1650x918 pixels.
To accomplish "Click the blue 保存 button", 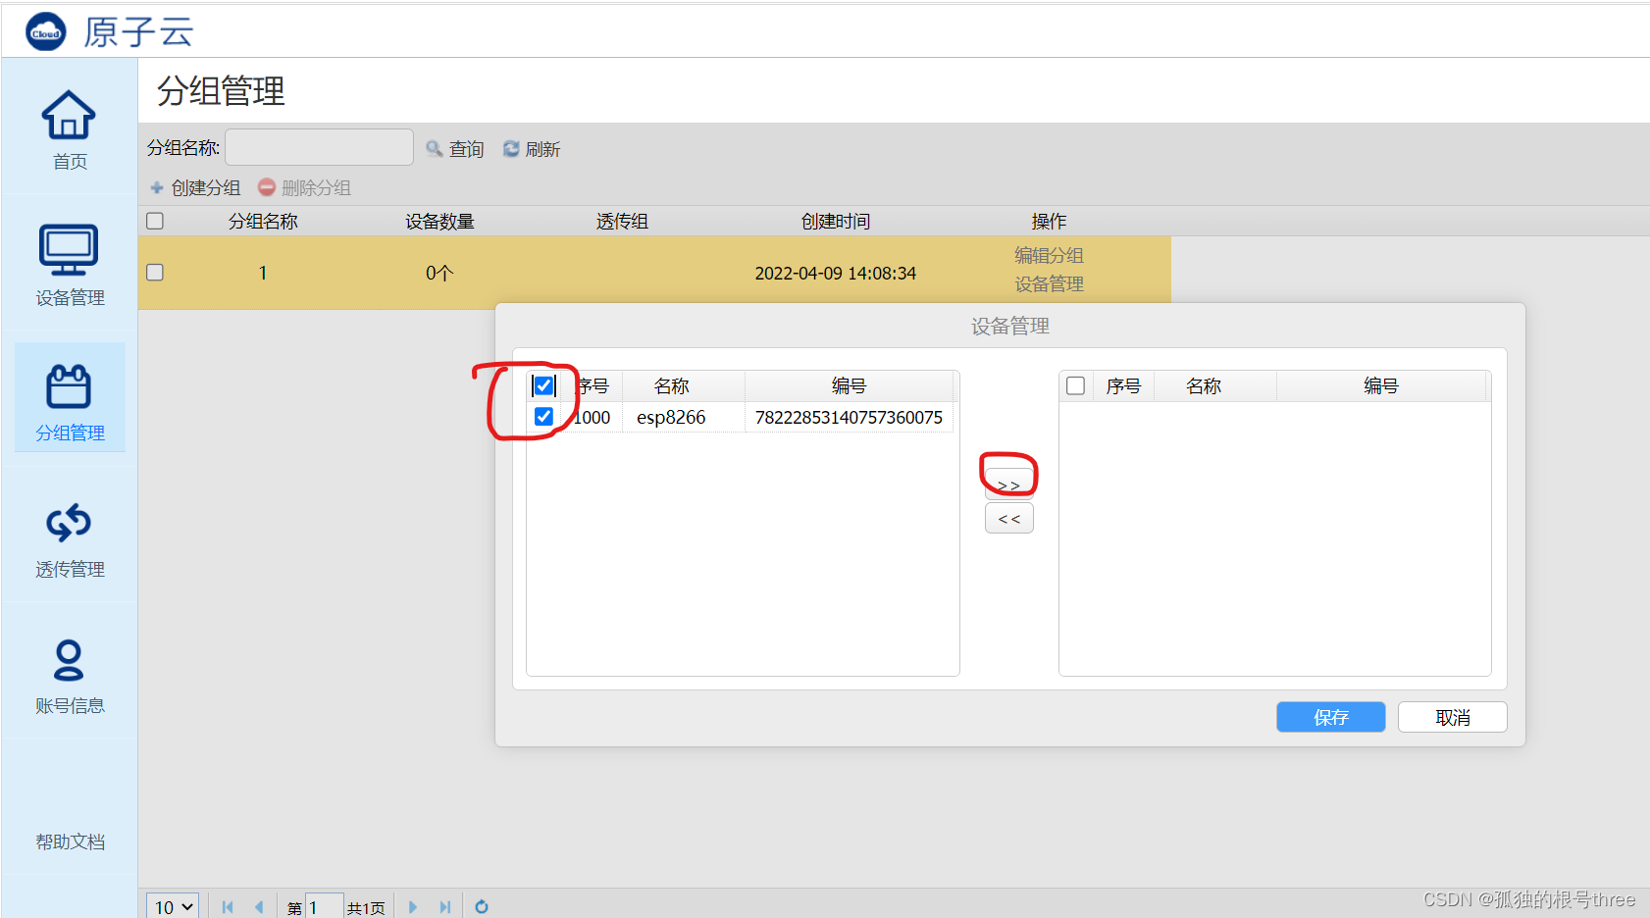I will pos(1331,717).
